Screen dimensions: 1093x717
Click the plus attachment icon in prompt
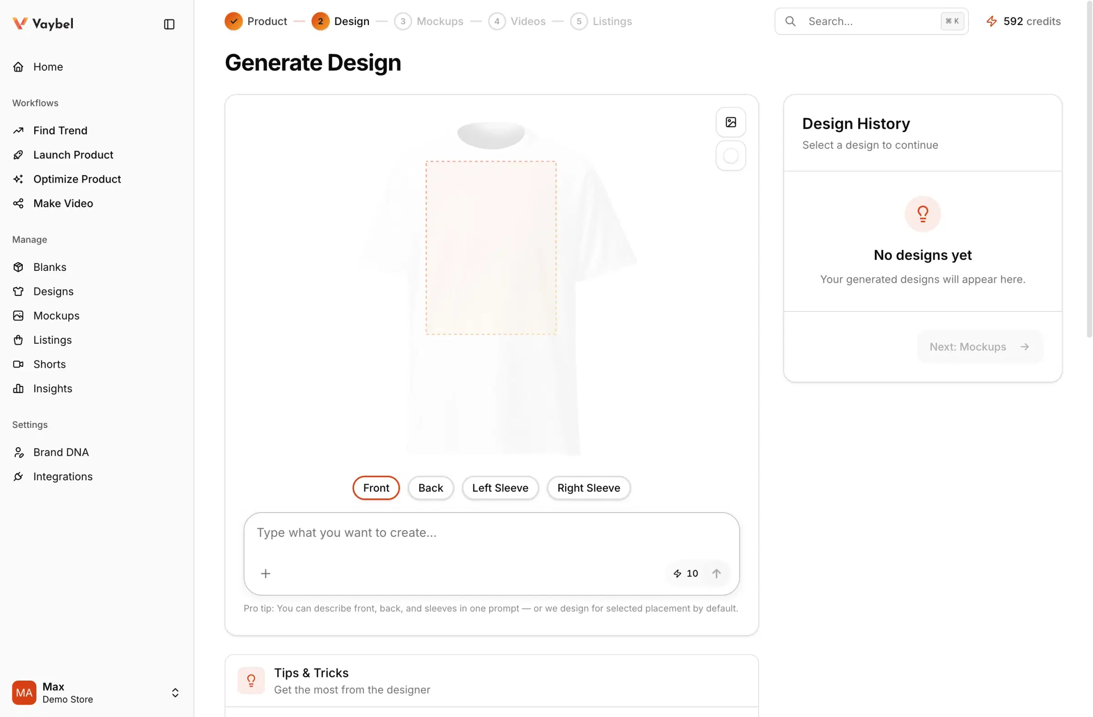pos(266,573)
